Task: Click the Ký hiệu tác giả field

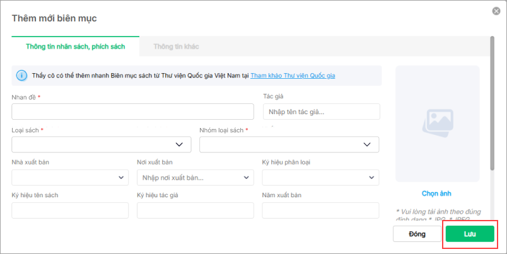Action: point(195,211)
